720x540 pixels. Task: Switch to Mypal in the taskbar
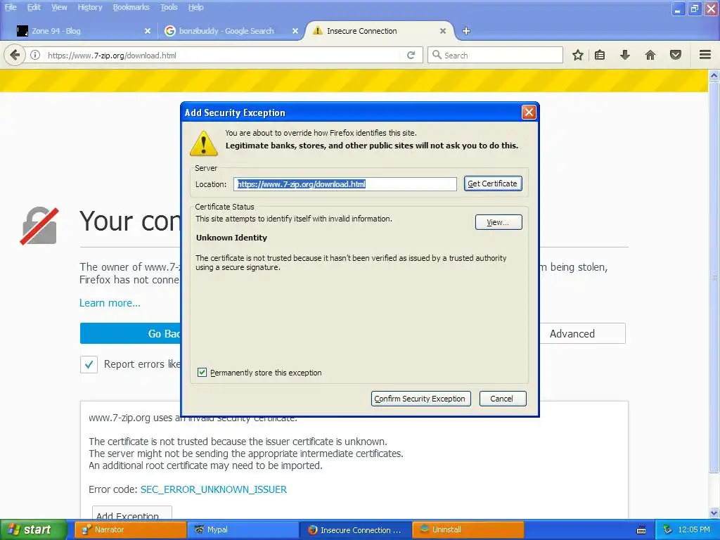243,530
